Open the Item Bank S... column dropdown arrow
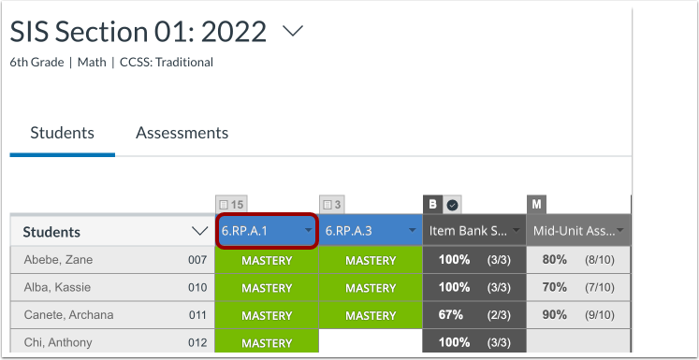Screen dimensions: 699x360 (x=517, y=231)
